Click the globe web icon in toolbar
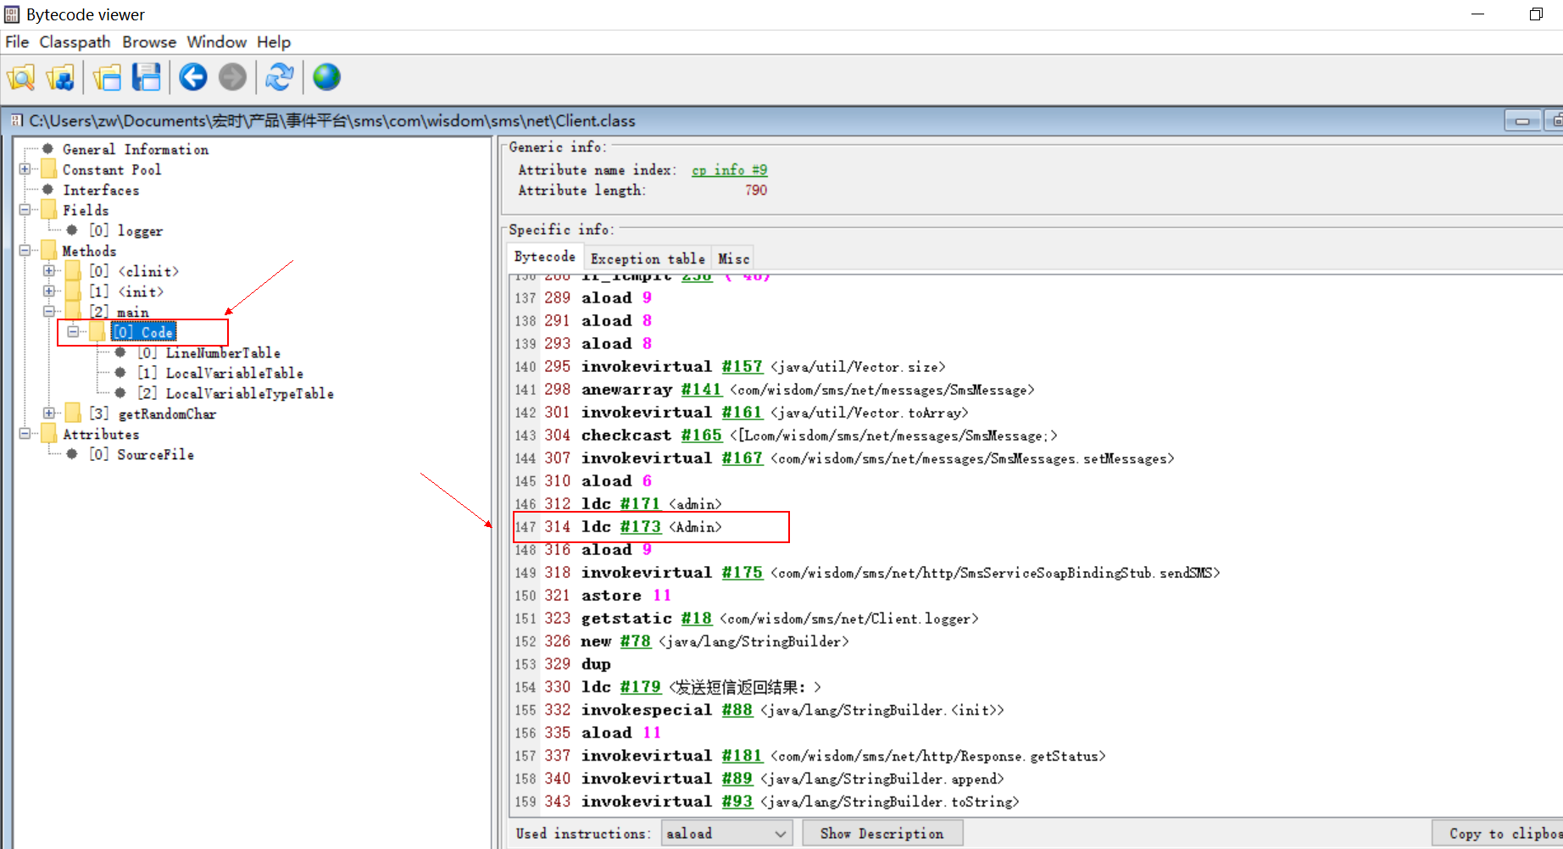This screenshot has width=1563, height=849. (326, 78)
